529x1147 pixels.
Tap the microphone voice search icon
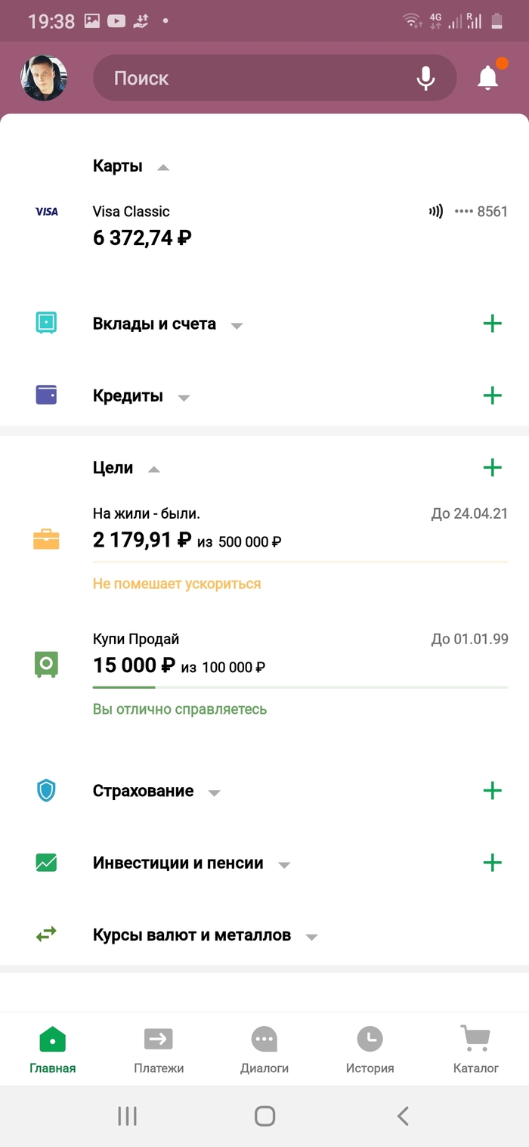point(425,78)
